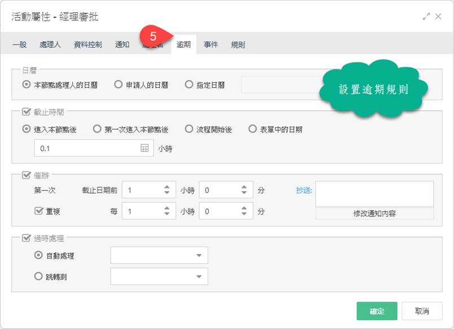
Task: Open the 跳轉到 dropdown list
Action: pyautogui.click(x=159, y=277)
